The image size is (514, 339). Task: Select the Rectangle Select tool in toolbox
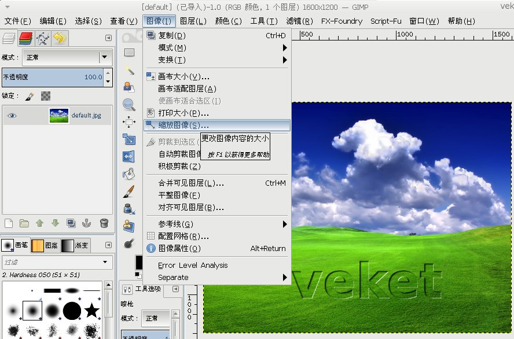tap(129, 53)
